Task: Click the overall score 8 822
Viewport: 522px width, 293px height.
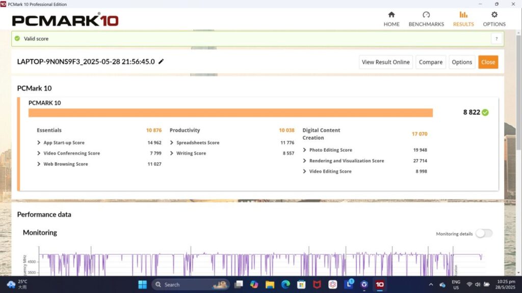Action: click(x=472, y=112)
